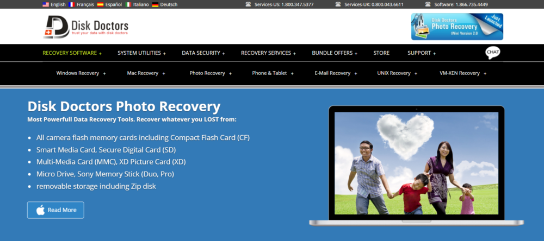Image resolution: width=544 pixels, height=241 pixels.
Task: Go to the STORE page
Action: 381,53
